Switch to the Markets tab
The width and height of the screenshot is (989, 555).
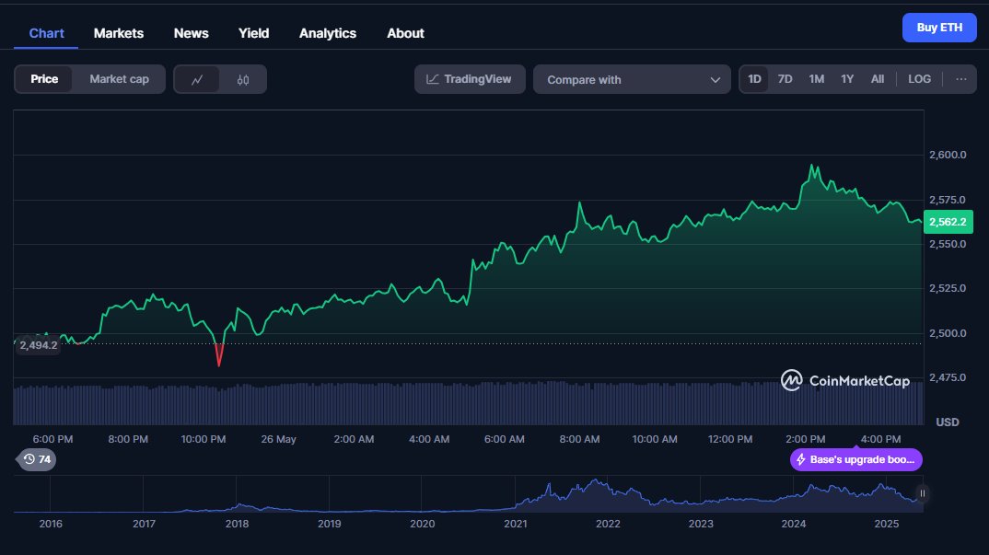point(118,33)
